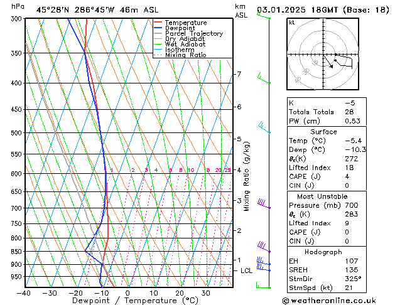Click the Dewpoint / Temperature (°C) axis title
Screen dimensions: 395x305
tap(135, 301)
